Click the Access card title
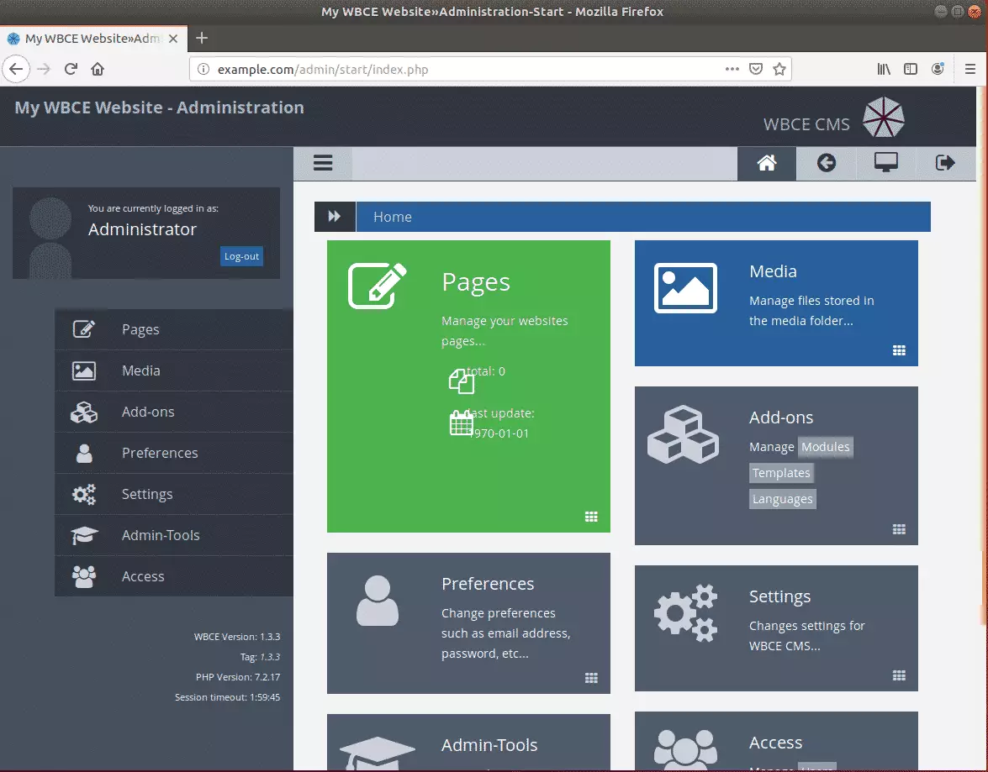This screenshot has width=988, height=772. point(775,743)
